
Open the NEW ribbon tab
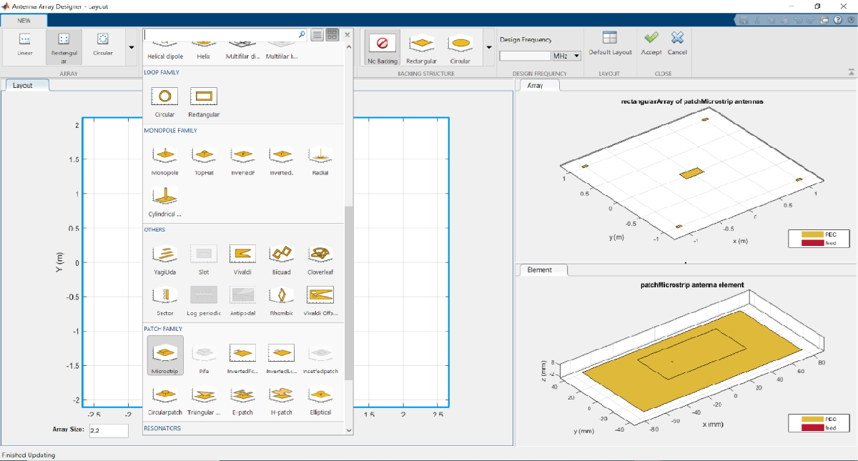click(x=24, y=20)
